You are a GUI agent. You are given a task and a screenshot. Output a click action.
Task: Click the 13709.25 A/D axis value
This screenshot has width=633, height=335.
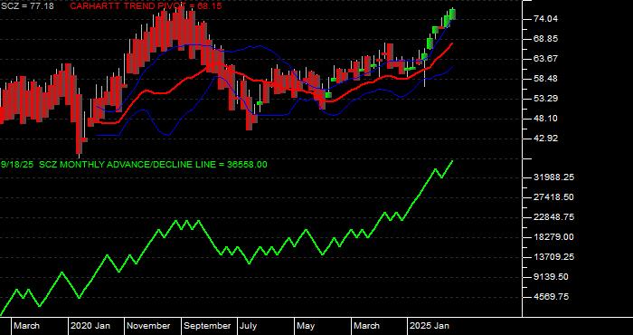[x=553, y=257]
